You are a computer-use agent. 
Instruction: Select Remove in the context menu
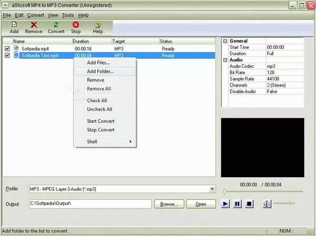click(105, 80)
